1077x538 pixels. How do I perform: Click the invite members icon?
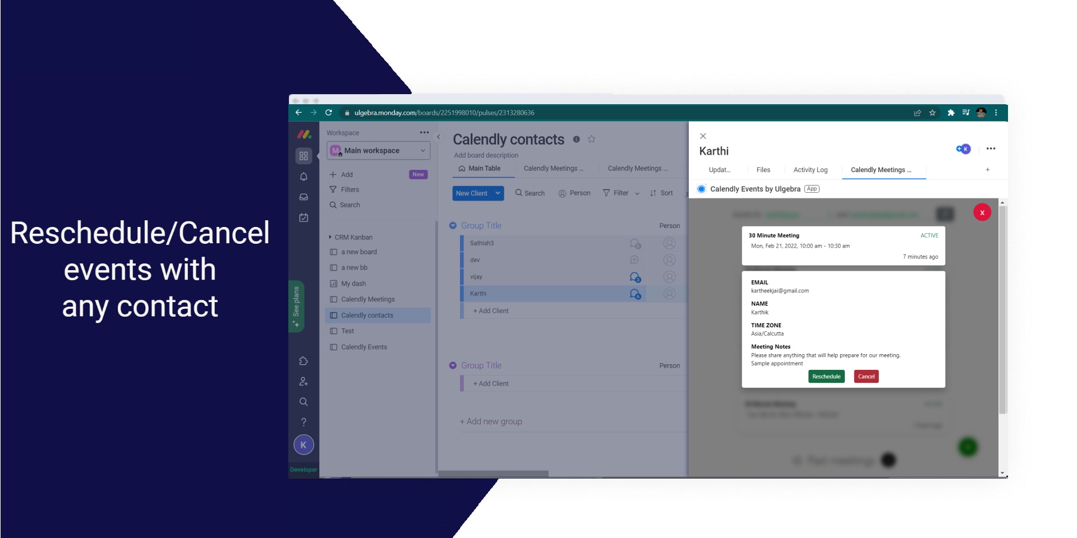pos(303,382)
